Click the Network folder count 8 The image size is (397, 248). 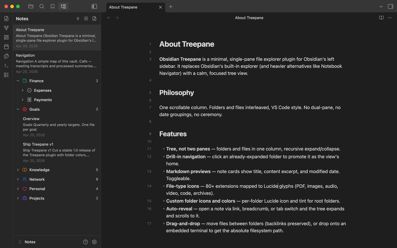tap(97, 179)
